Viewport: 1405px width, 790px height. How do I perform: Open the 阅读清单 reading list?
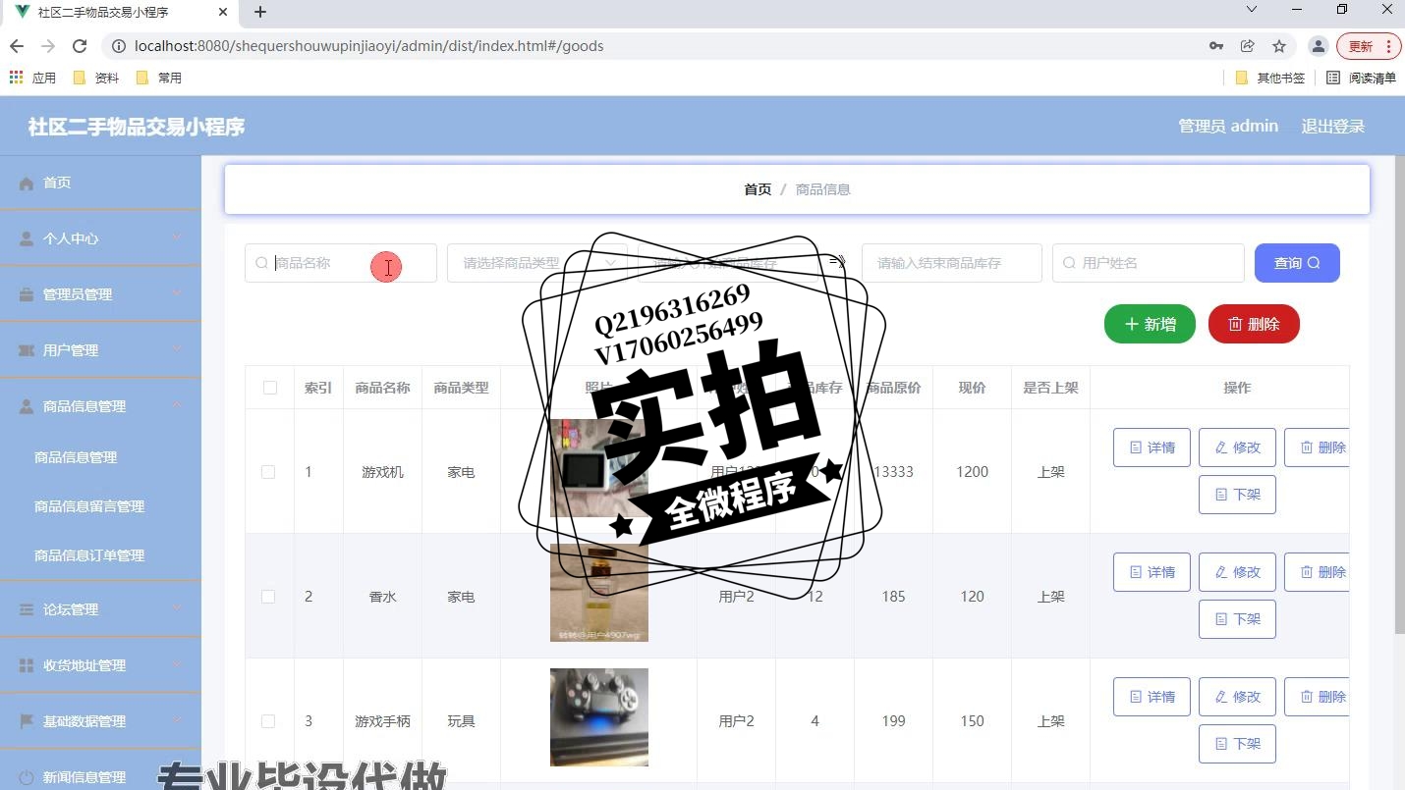[x=1361, y=78]
